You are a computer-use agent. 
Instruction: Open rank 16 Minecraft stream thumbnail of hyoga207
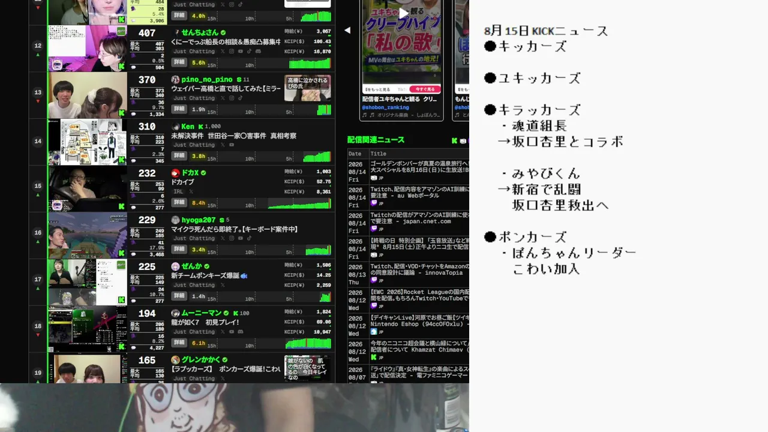pos(88,235)
